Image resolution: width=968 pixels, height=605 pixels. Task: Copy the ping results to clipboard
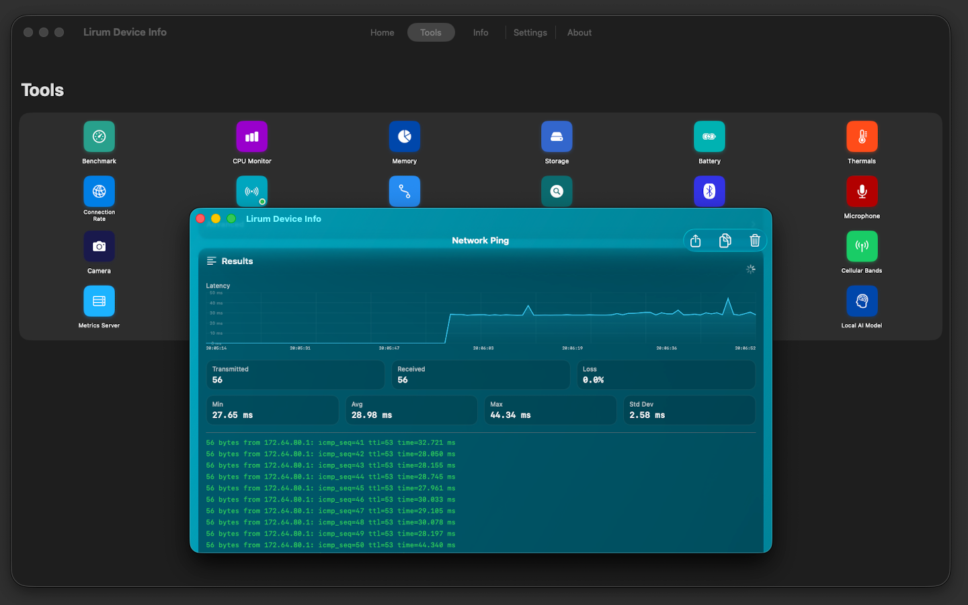(x=725, y=241)
